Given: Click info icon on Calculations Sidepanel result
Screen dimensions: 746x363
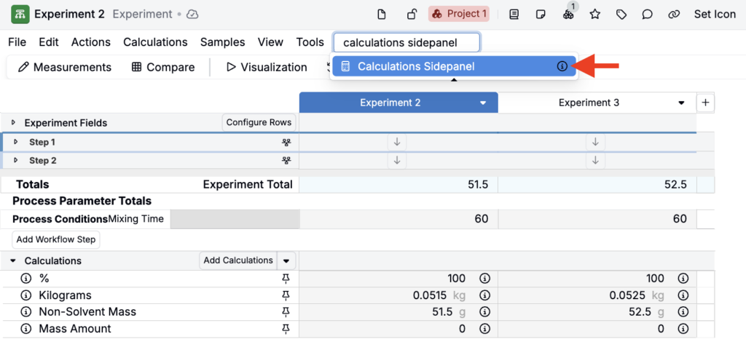Looking at the screenshot, I should pyautogui.click(x=562, y=66).
